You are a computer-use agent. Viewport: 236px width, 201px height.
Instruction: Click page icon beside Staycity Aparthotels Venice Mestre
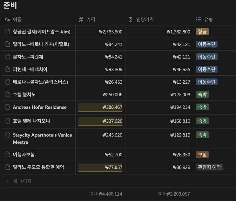click(8, 135)
